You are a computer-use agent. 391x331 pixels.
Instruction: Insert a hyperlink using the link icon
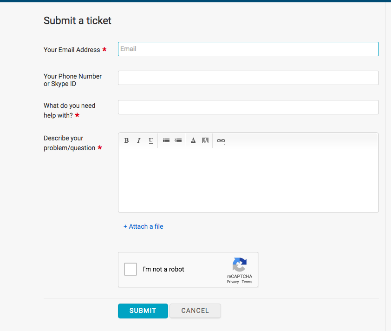[221, 141]
